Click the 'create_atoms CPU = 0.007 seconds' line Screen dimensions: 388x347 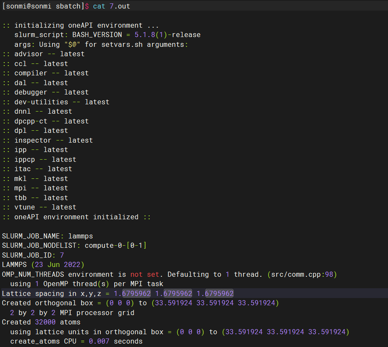[x=76, y=341]
